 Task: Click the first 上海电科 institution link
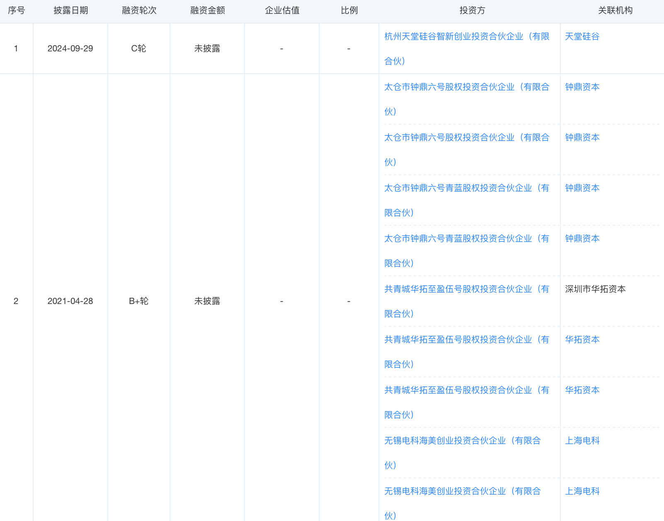tap(582, 441)
